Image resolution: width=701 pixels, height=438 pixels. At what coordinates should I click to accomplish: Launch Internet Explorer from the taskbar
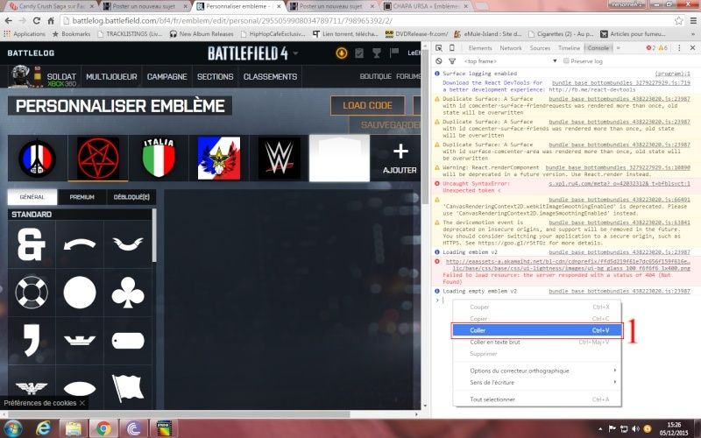[x=43, y=428]
